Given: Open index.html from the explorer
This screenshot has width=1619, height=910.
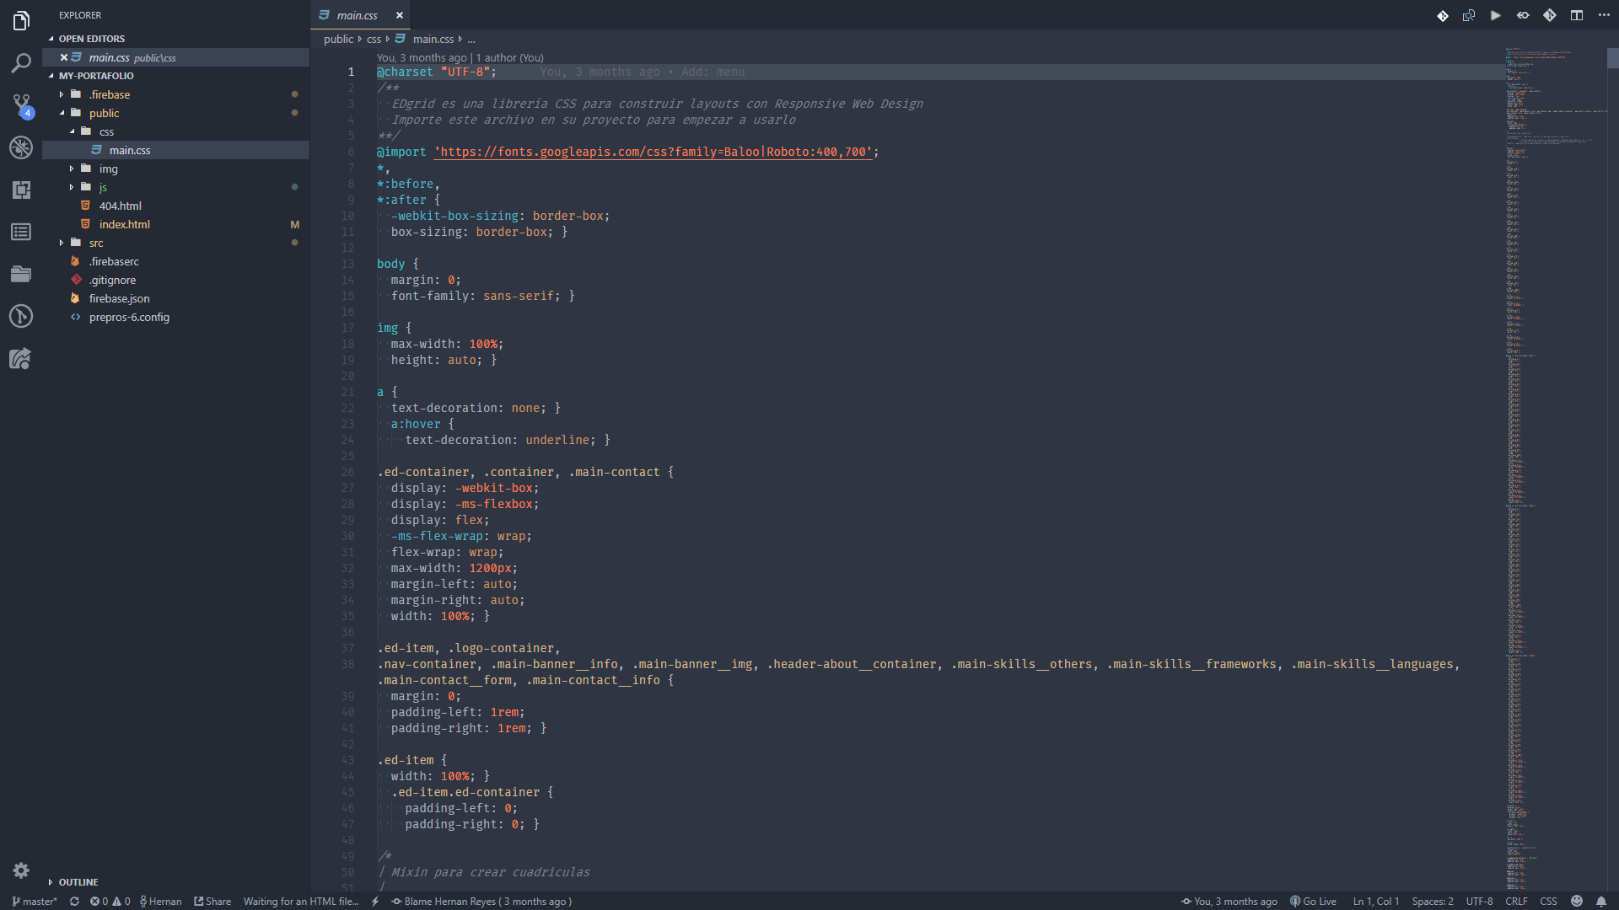Looking at the screenshot, I should 124,224.
